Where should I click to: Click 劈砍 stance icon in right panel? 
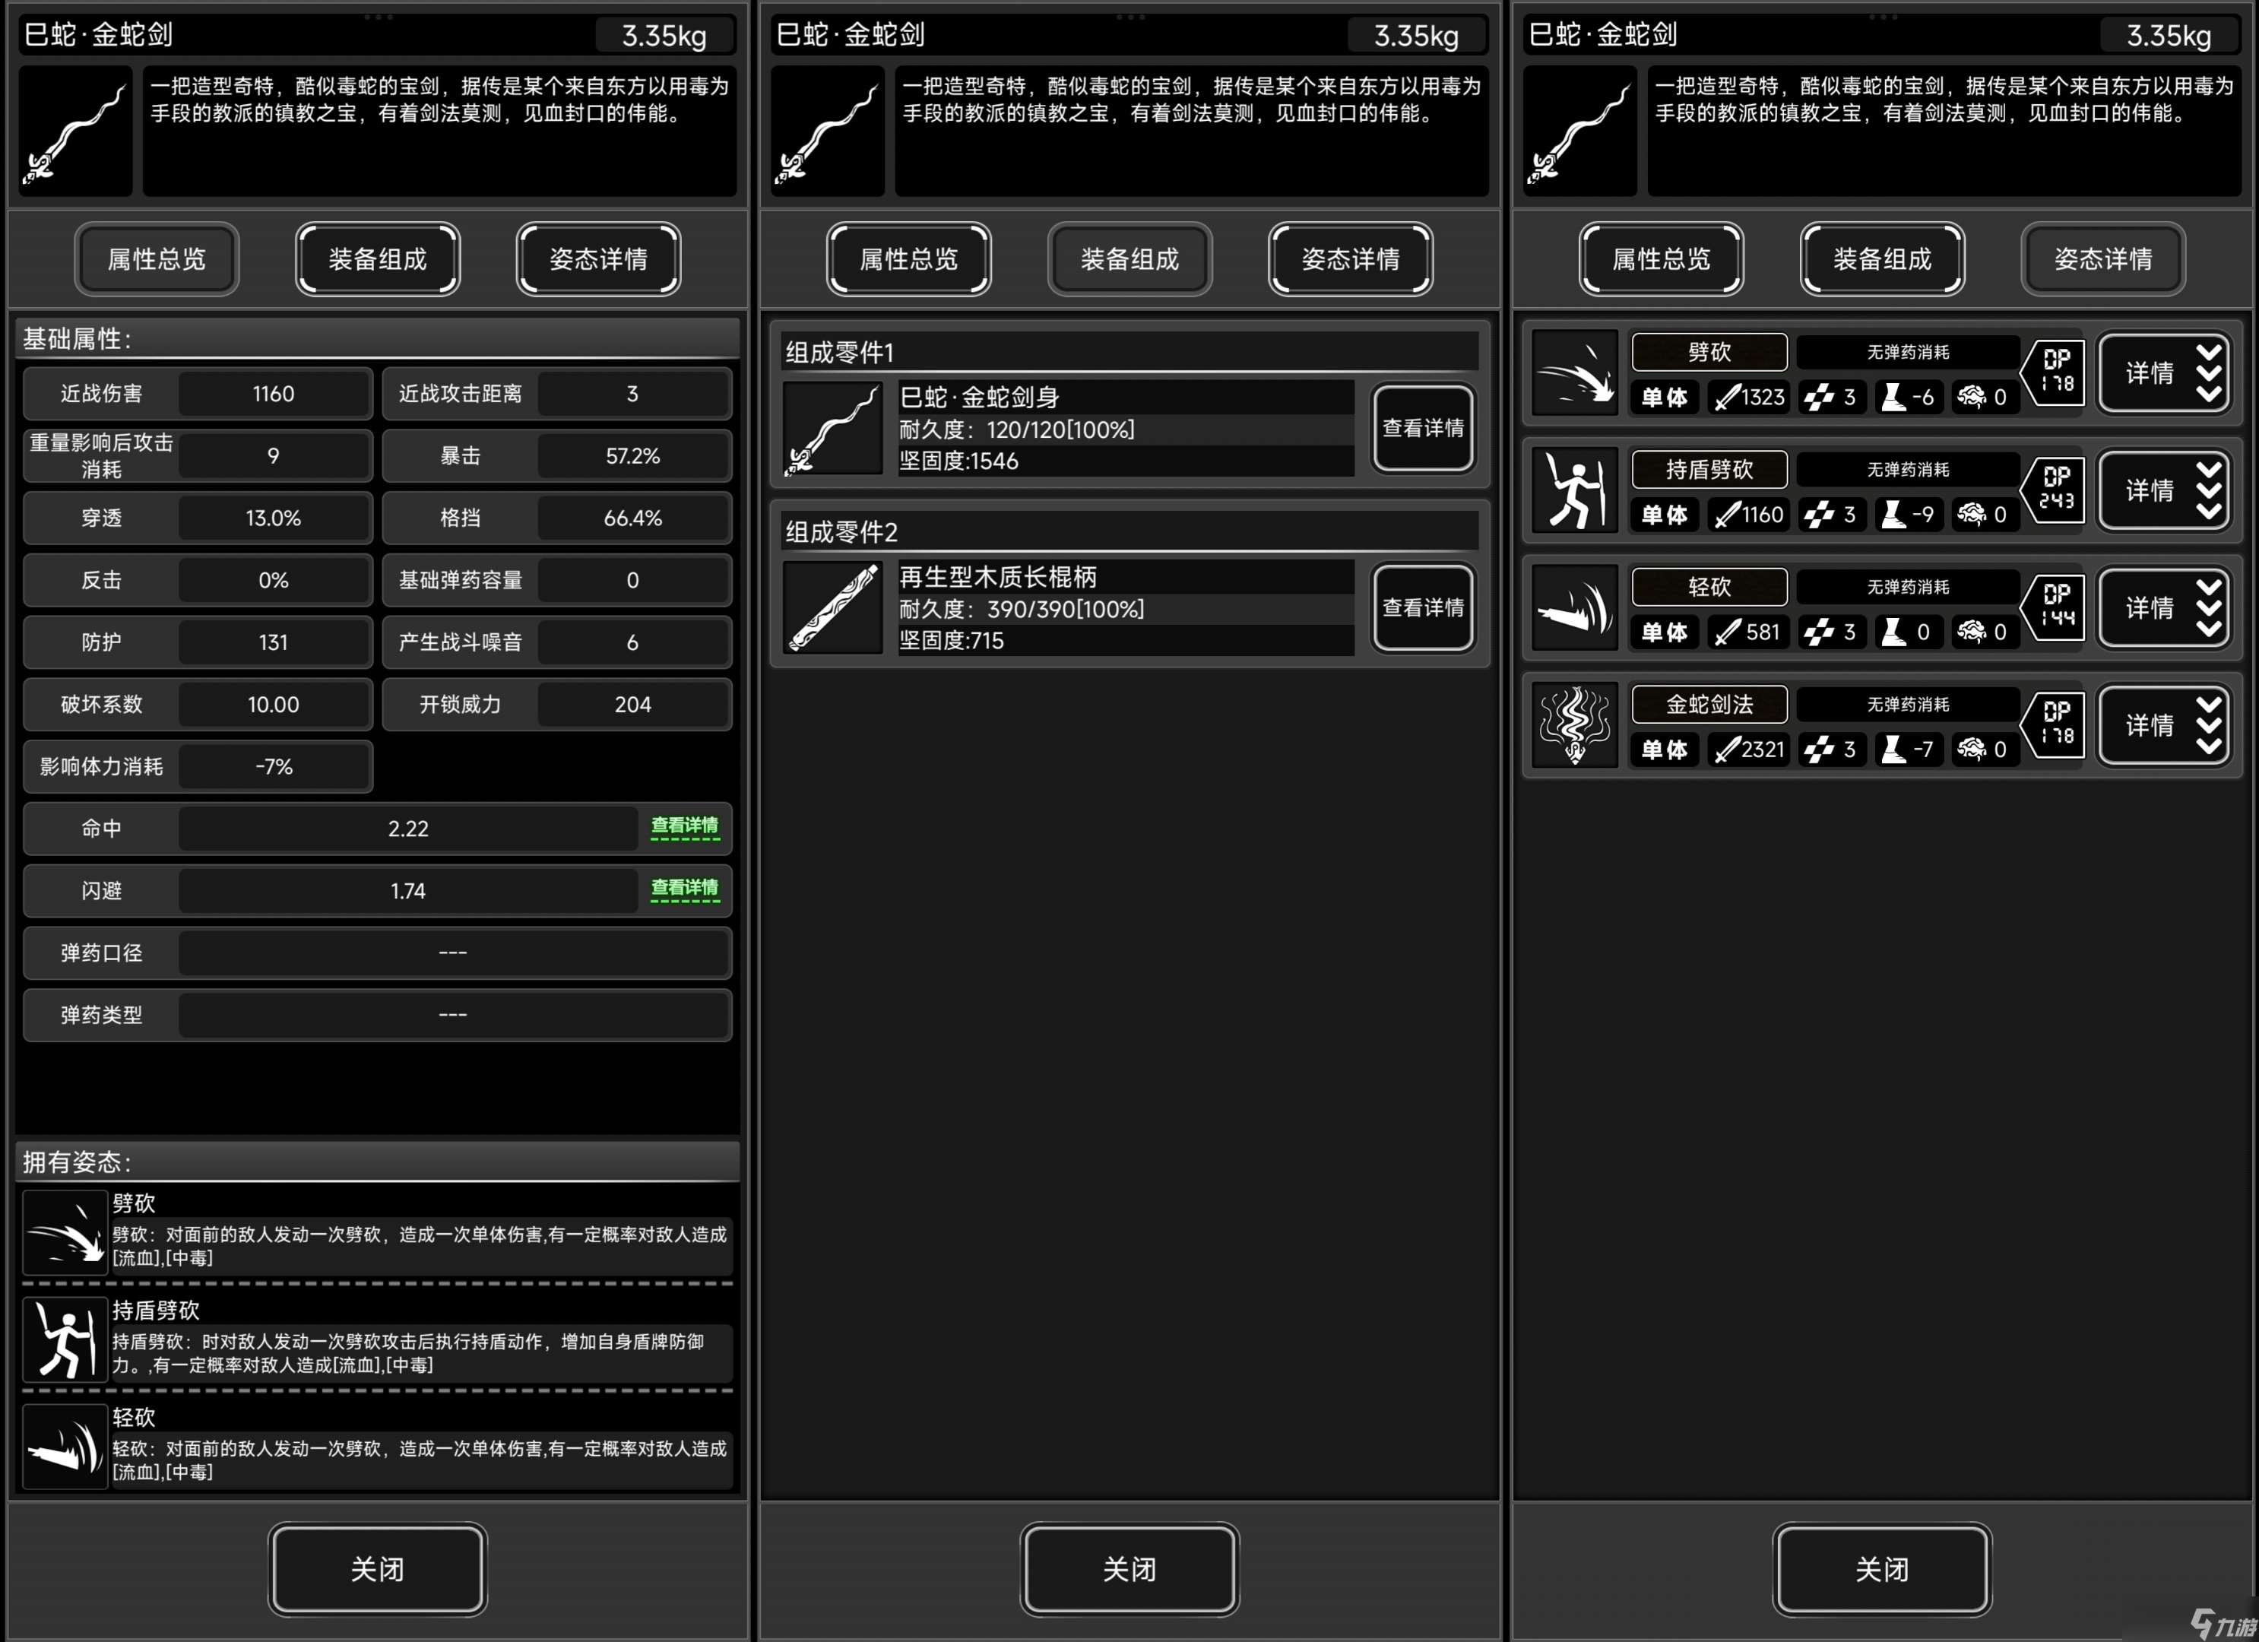point(1575,374)
